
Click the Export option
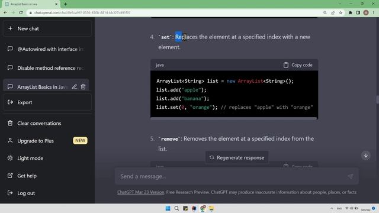47,102
